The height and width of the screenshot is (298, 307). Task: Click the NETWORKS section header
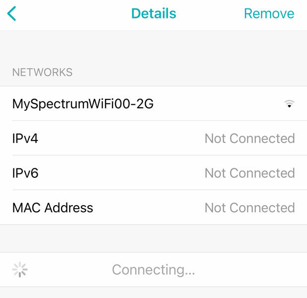[x=42, y=73]
